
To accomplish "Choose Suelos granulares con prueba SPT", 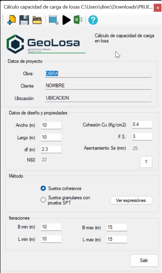I will (x=43, y=200).
